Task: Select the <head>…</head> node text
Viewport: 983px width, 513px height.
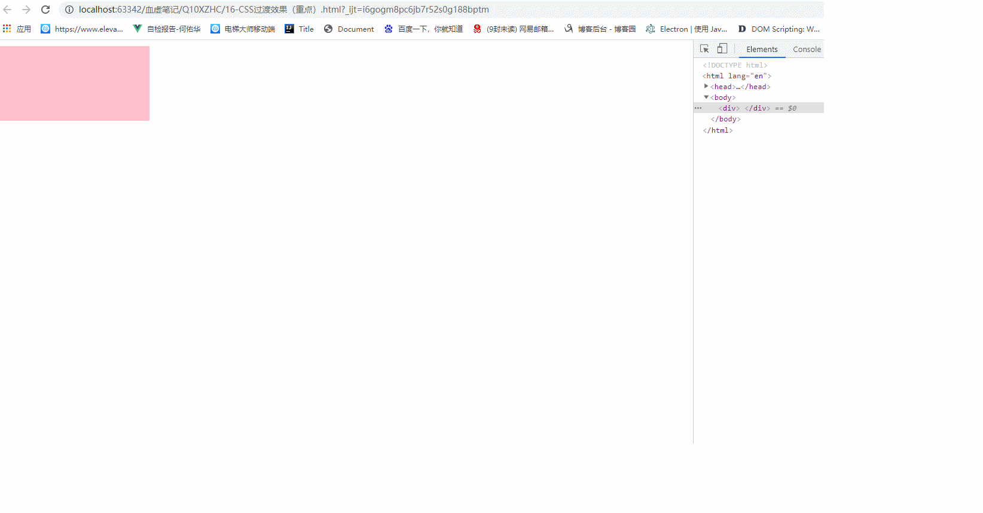Action: click(740, 87)
